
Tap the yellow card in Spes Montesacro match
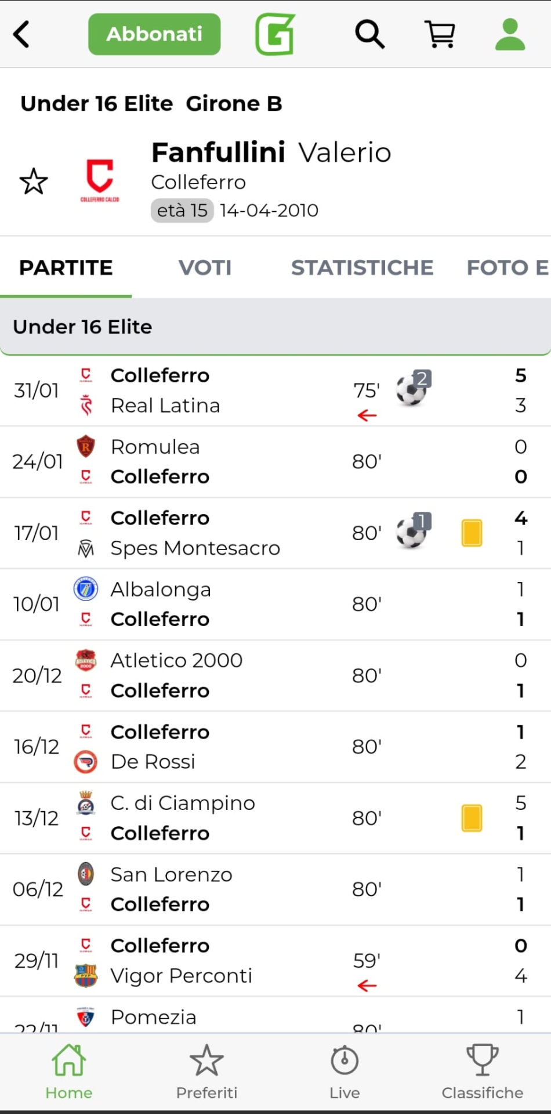472,533
